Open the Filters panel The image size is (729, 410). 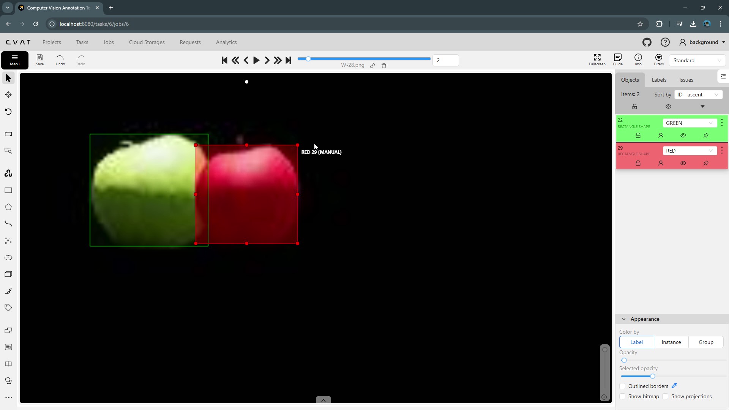pyautogui.click(x=658, y=60)
